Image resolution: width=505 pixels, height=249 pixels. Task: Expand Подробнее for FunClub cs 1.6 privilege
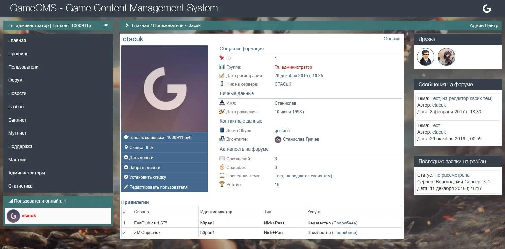[x=345, y=223]
